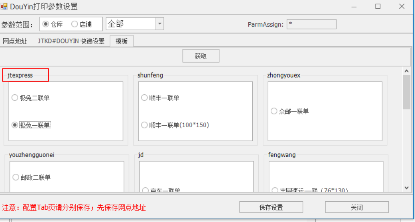Click the shunfeng group label
415x222 pixels.
click(x=150, y=75)
